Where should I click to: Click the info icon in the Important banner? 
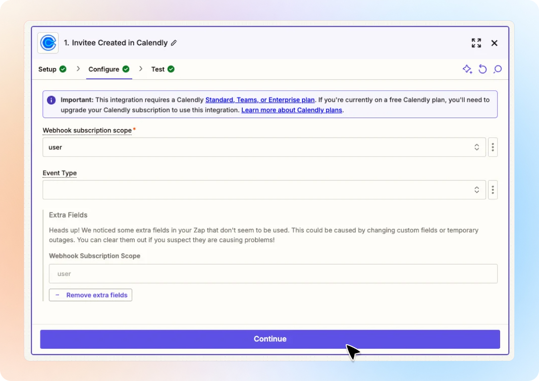click(x=51, y=100)
